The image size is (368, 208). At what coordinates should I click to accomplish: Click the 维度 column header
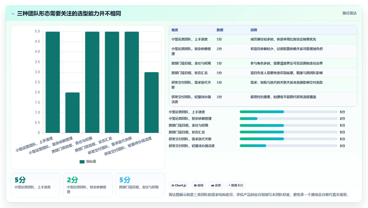tap(175, 30)
